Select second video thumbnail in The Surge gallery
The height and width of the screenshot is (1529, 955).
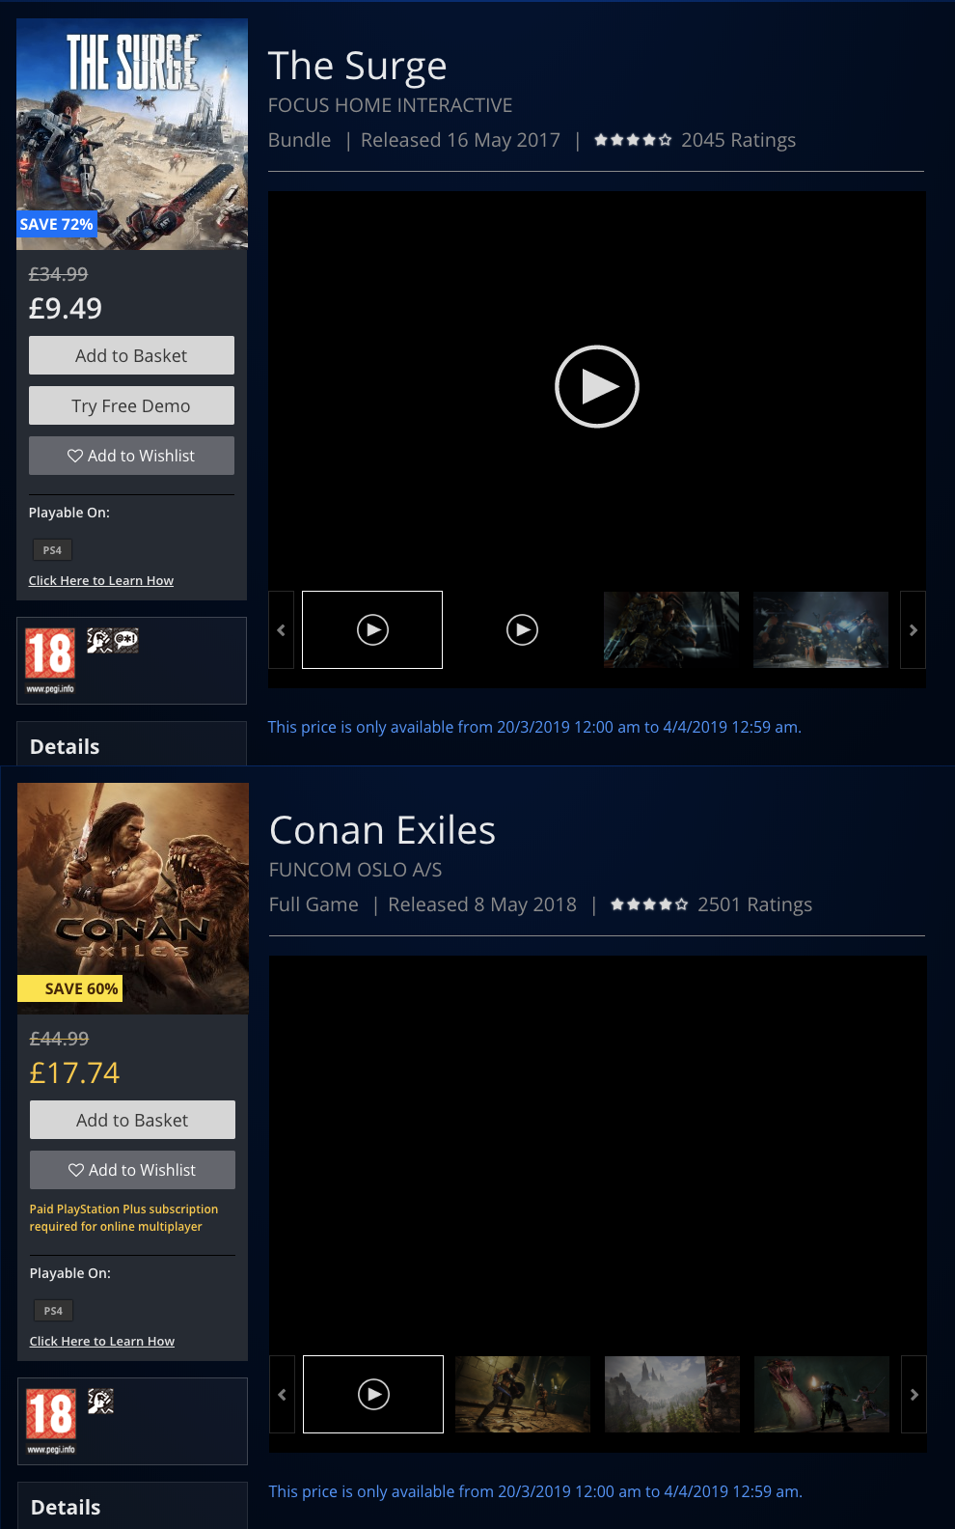pyautogui.click(x=522, y=629)
